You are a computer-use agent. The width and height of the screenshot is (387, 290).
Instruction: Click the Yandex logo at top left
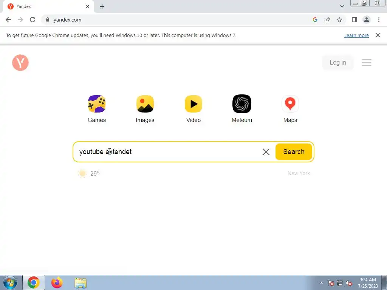[20, 63]
